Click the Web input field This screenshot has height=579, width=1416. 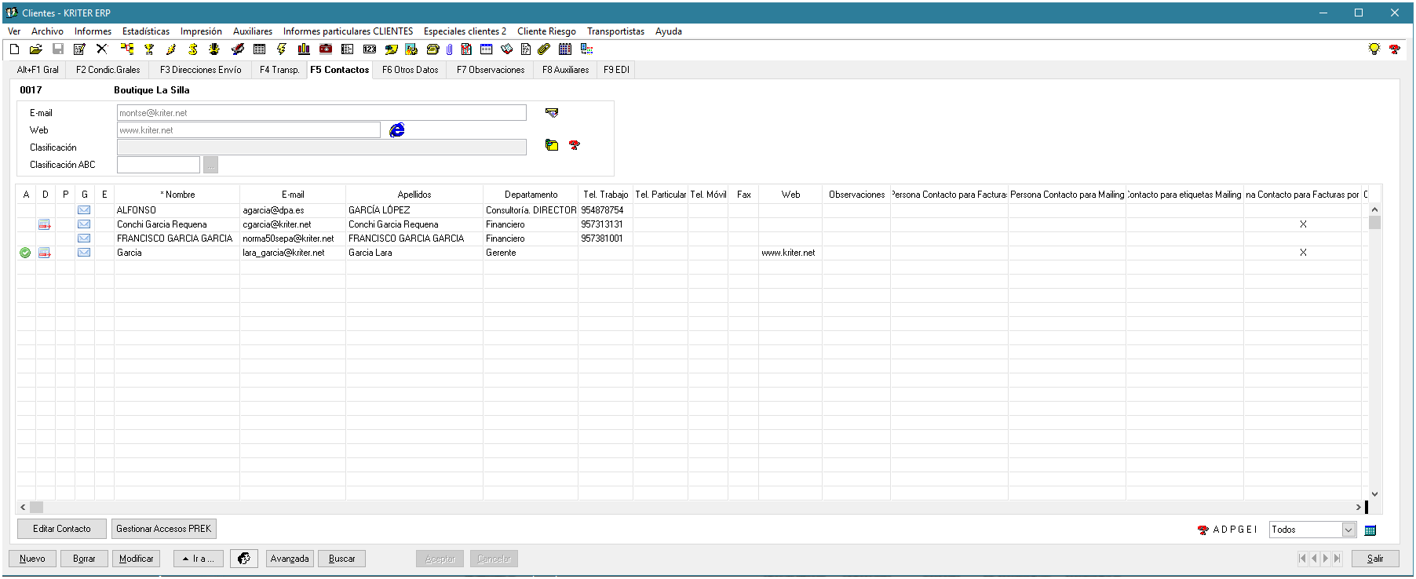[x=249, y=130]
